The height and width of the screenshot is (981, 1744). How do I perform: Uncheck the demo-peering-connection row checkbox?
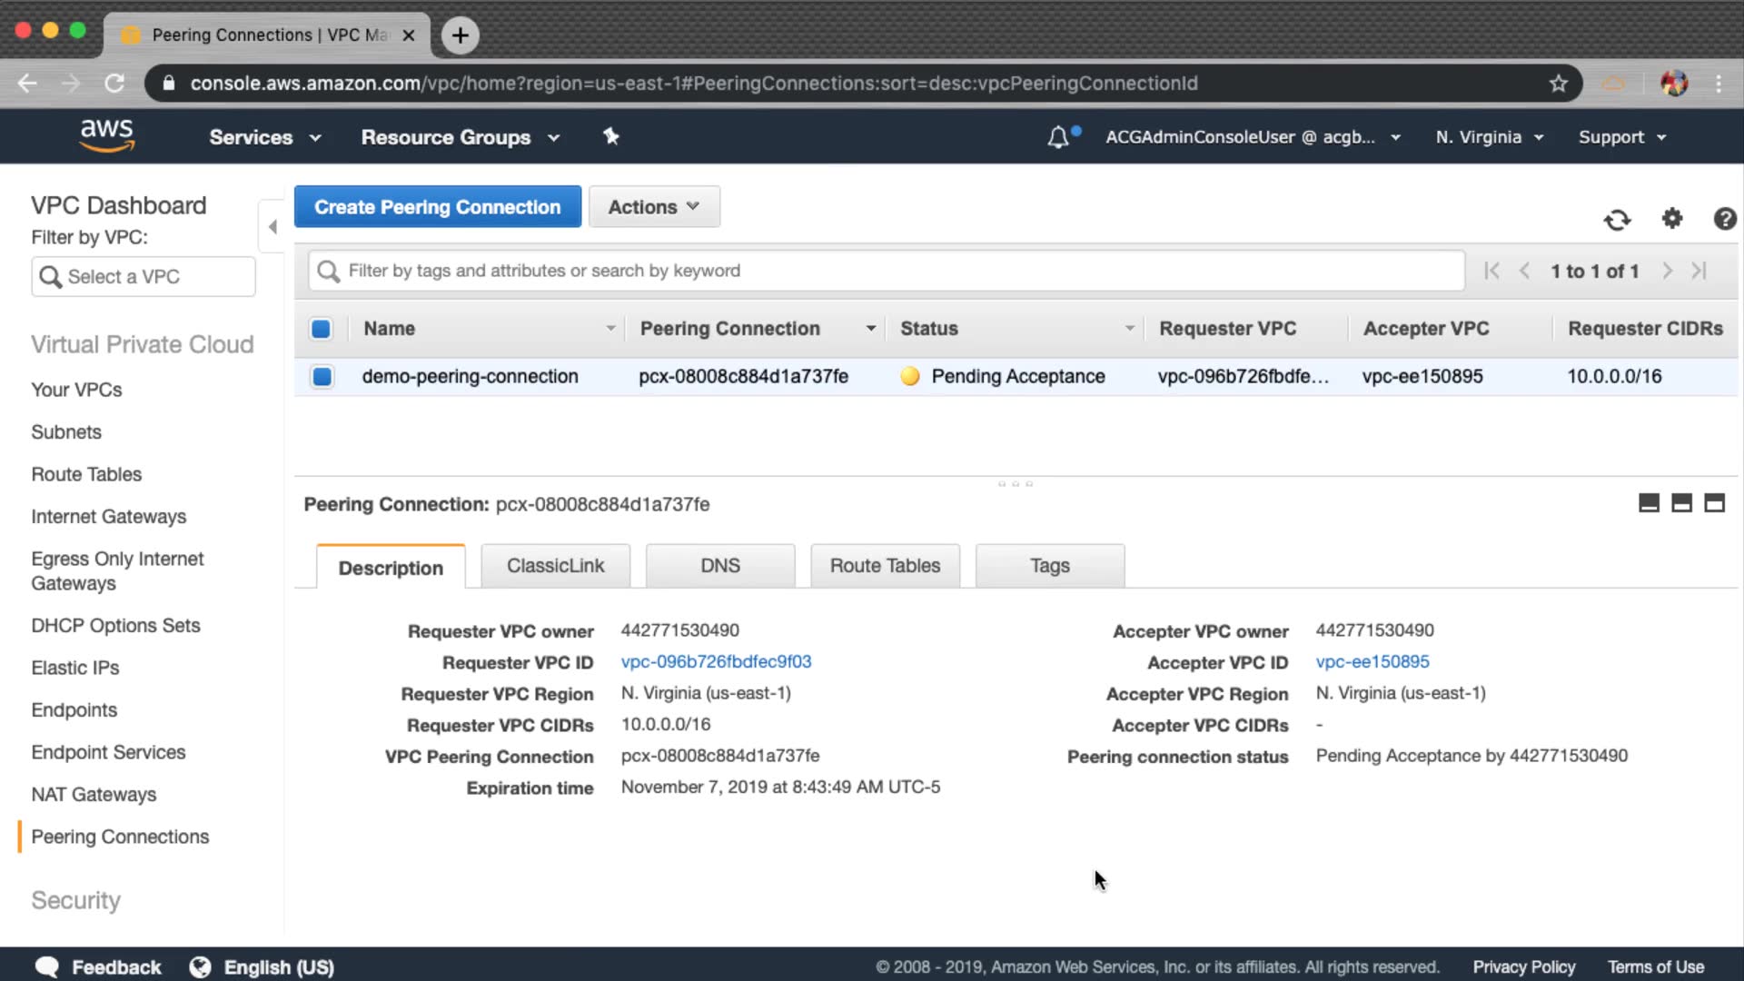pos(322,376)
